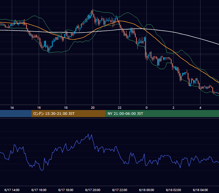This screenshot has width=219, height=193.
Task: Click the 6/17 16:00 label on indicator axis
Action: 39,190
